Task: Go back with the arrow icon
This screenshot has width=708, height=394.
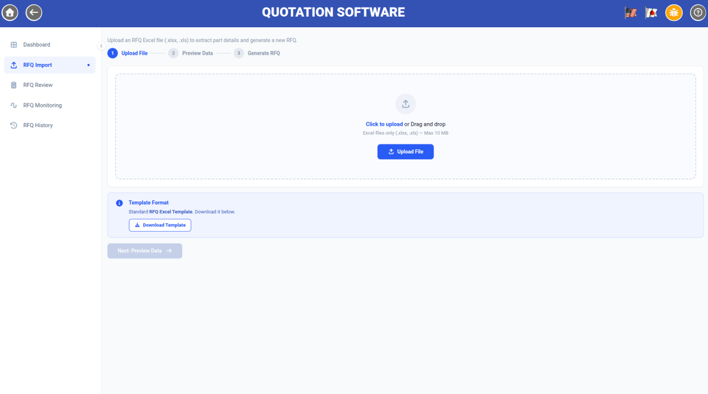Action: coord(34,12)
